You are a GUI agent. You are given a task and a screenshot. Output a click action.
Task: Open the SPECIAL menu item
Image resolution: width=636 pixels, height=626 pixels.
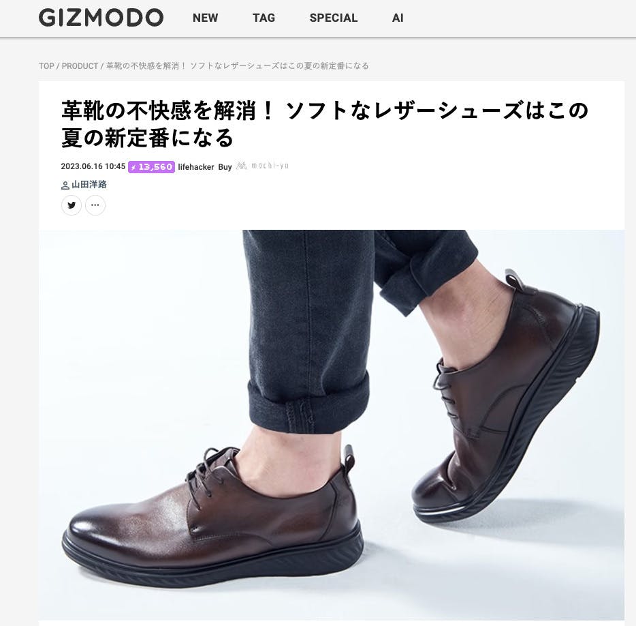334,18
